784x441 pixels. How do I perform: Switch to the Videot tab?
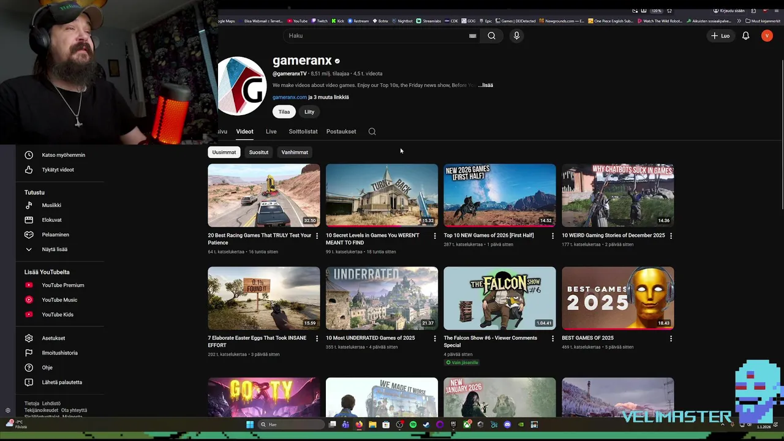click(x=244, y=131)
